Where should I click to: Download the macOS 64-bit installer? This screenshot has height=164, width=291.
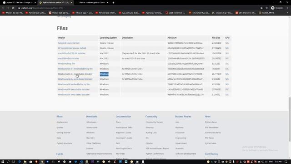click(x=69, y=59)
